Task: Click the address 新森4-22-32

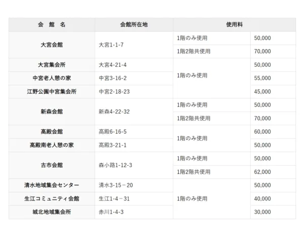Action: 115,111
